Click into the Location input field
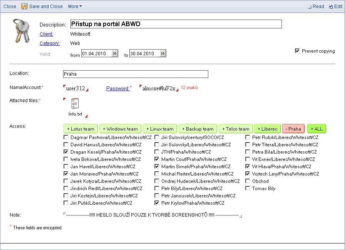Screen dimensions: 345x250 tap(135, 74)
